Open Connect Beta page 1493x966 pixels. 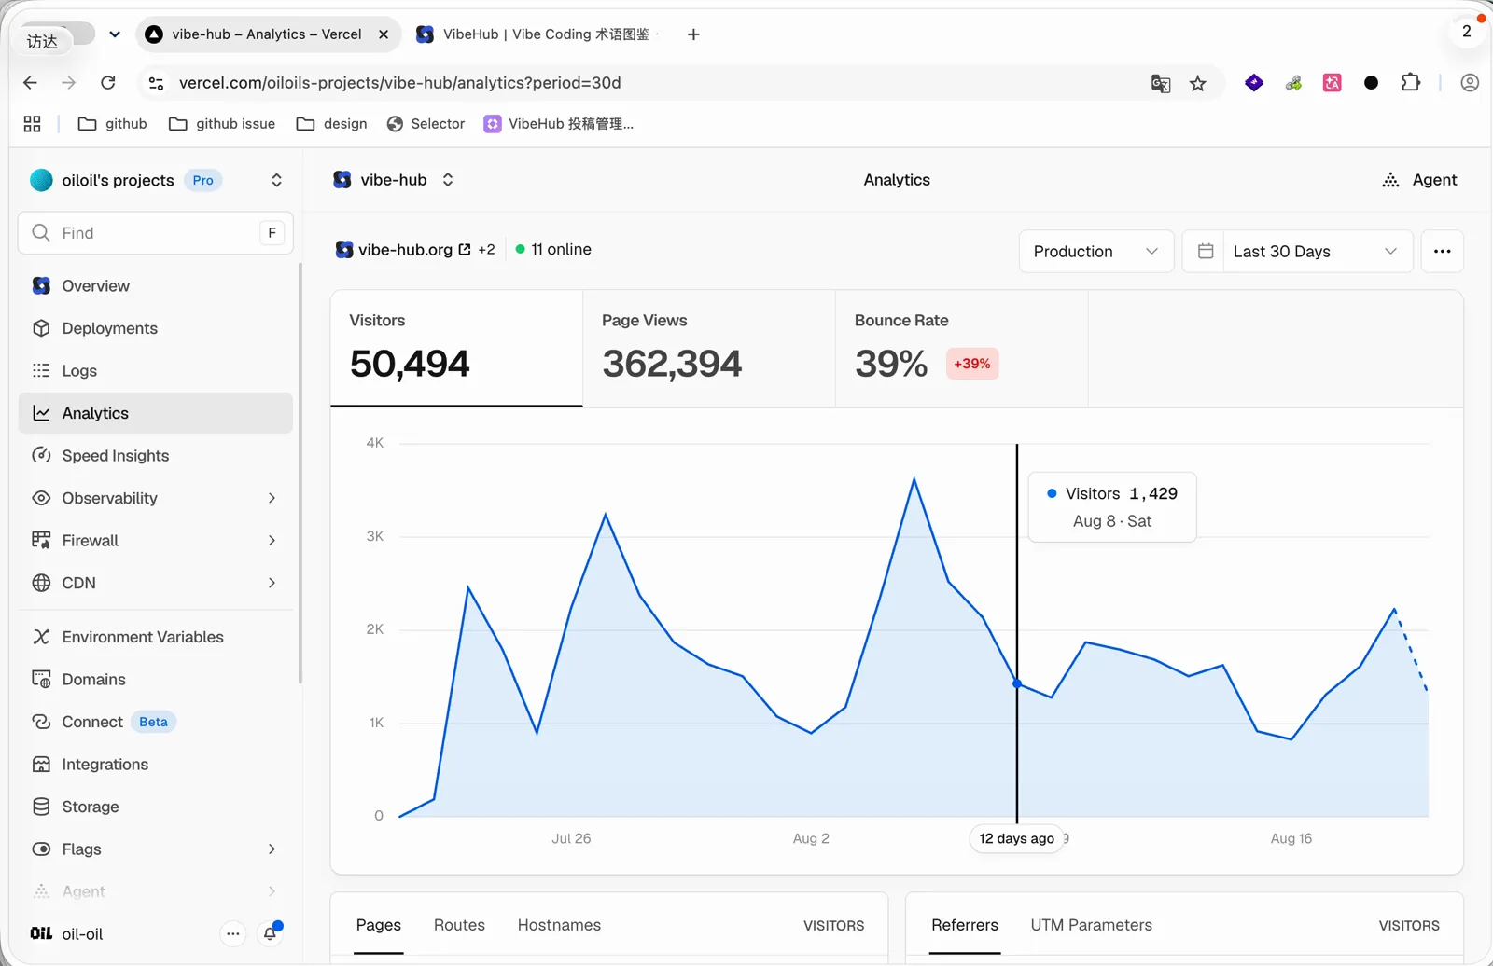tap(155, 722)
